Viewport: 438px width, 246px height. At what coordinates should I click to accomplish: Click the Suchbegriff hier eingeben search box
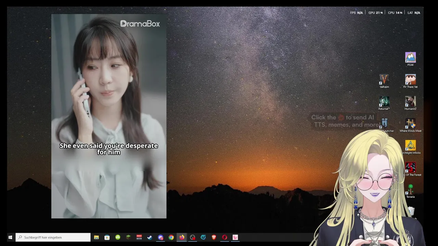(53, 237)
